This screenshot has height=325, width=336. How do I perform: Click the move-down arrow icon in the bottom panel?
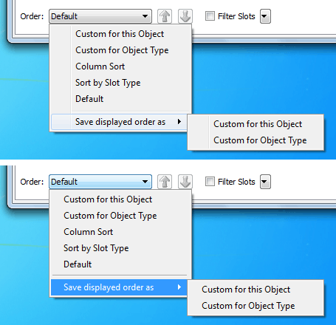185,182
